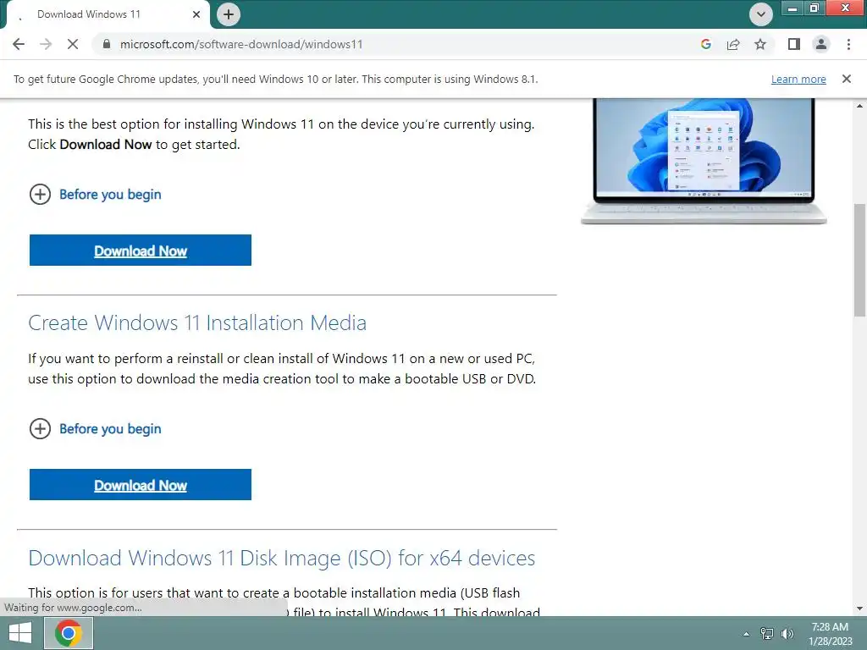Click the lock site info icon
Image resolution: width=867 pixels, height=650 pixels.
click(x=107, y=44)
